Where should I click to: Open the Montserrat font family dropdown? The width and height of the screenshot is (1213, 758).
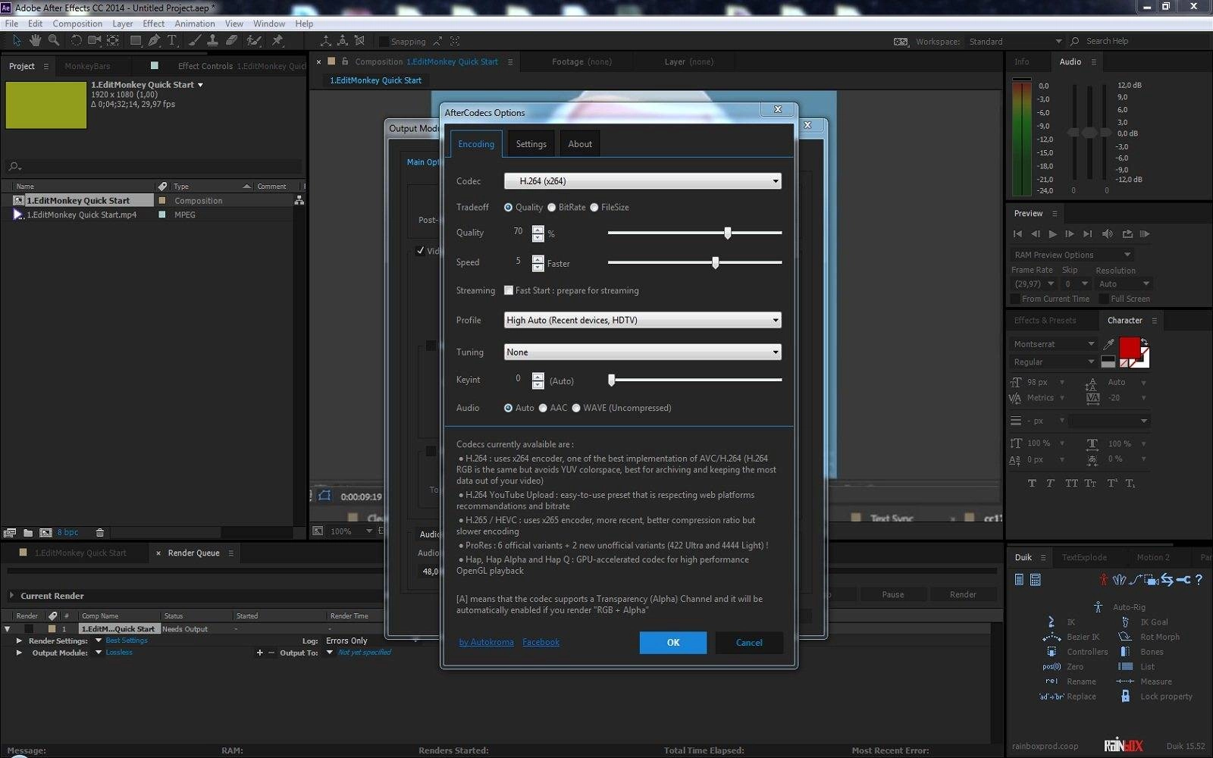[1054, 344]
